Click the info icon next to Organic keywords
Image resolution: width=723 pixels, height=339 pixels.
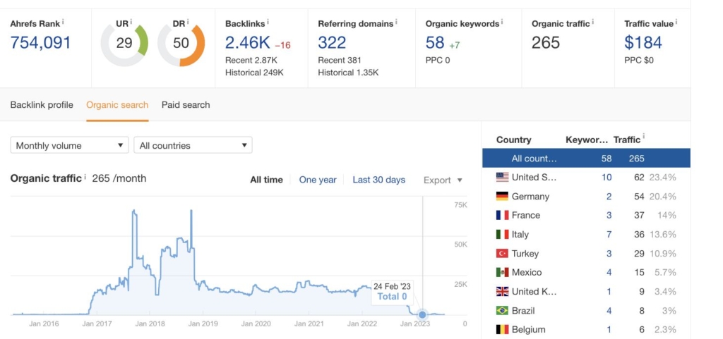(503, 22)
